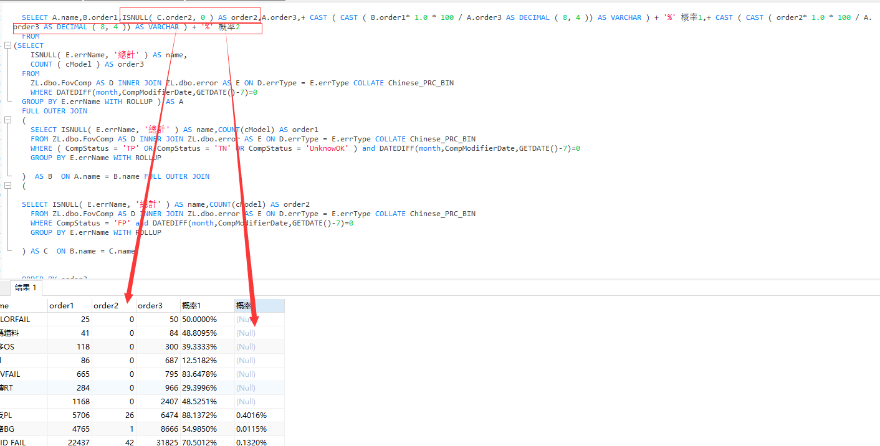Screen dimensions: 880x446
Task: Click 'SELECT A.name,B.order1' at the query start
Action: (x=70, y=17)
